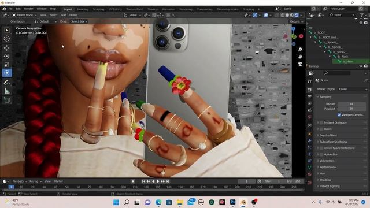The width and height of the screenshot is (370, 208).
Task: Enable Screen Space Reflections checkbox
Action: [x=321, y=148]
